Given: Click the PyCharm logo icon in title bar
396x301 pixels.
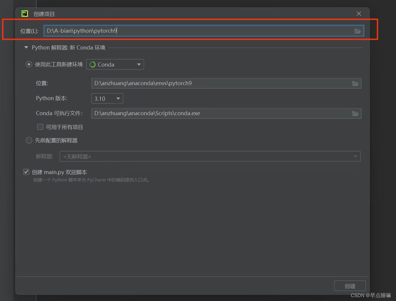Looking at the screenshot, I should [25, 14].
